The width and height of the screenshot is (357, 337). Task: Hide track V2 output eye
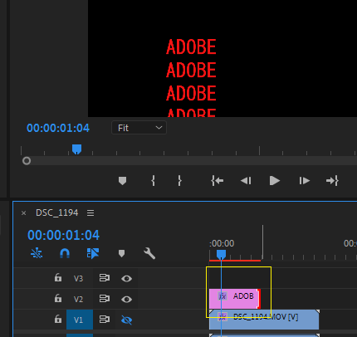126,299
